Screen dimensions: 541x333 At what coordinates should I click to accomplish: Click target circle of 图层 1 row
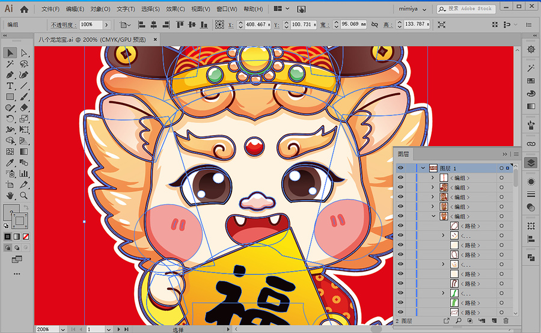coord(501,168)
